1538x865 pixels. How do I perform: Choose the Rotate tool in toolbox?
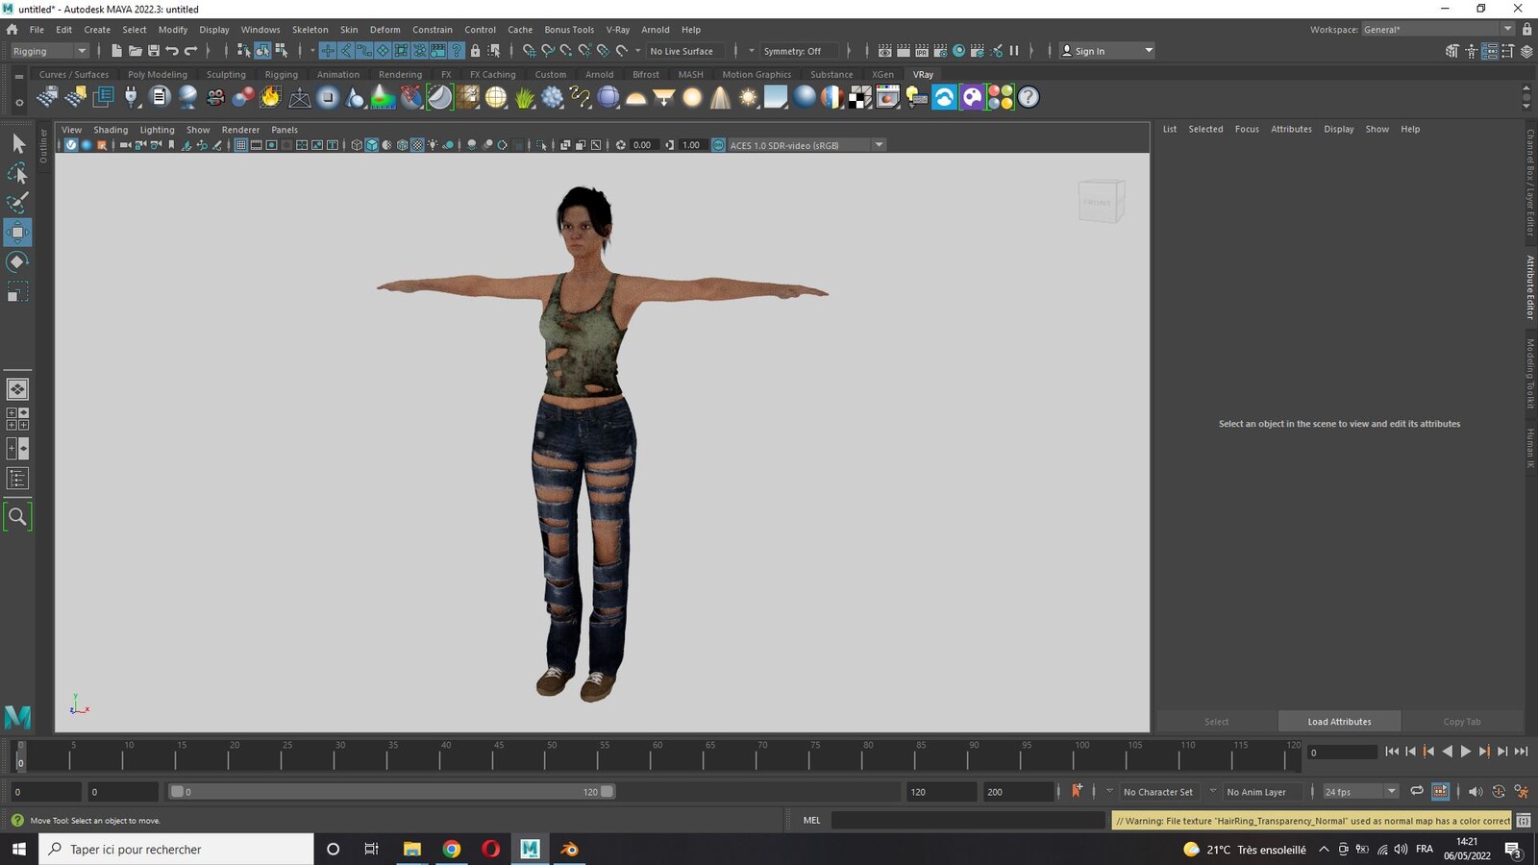tap(17, 261)
